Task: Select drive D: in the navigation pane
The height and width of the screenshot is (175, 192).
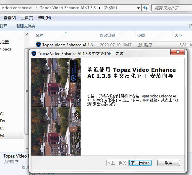Action: coord(2,121)
